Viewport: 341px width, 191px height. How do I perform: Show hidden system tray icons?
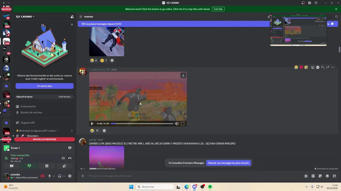click(306, 187)
